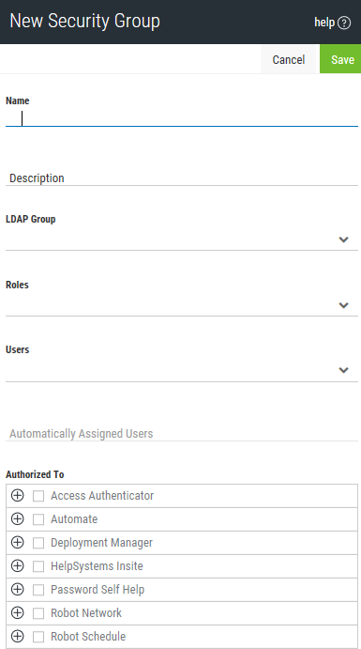The width and height of the screenshot is (361, 649).
Task: Expand Deployment Manager plus icon
Action: pos(18,542)
